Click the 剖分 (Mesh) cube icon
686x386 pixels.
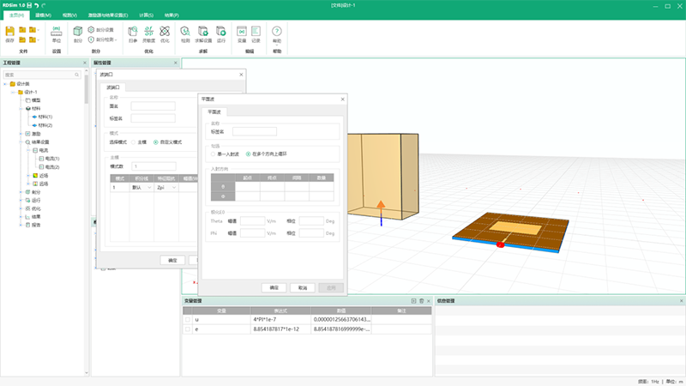coord(78,33)
